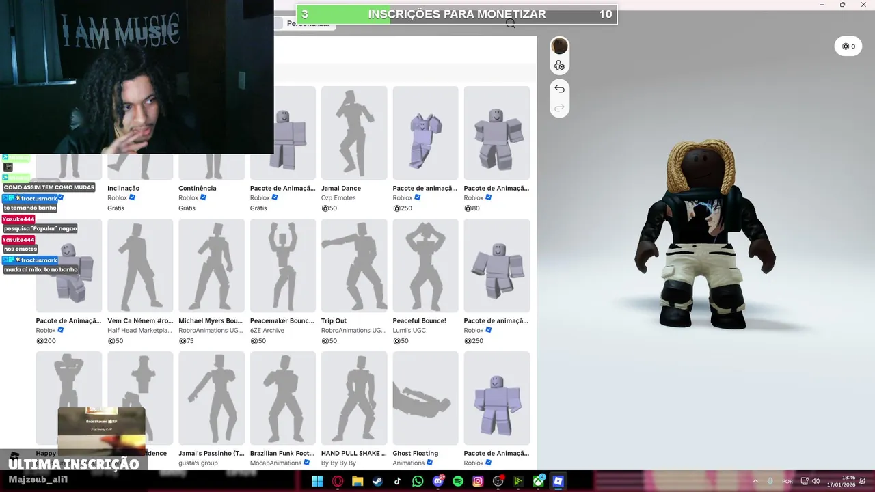Click the 250 Robux price in the first row

403,208
